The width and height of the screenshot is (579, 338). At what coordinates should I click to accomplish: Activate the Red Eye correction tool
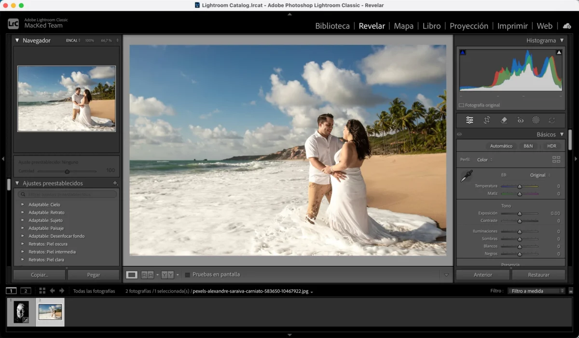pyautogui.click(x=520, y=120)
